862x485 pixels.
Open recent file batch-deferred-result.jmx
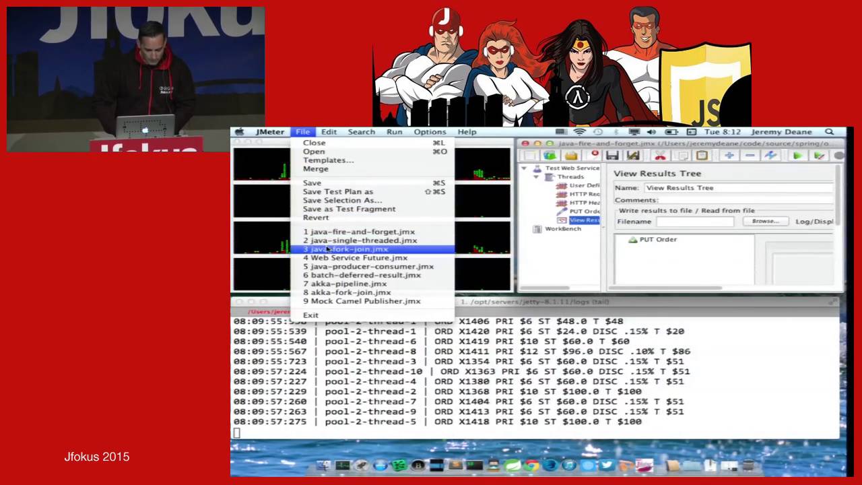click(x=372, y=276)
